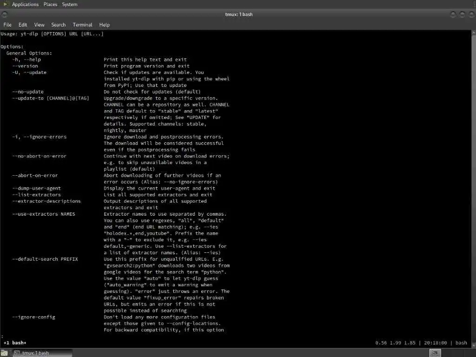Click the tmux clock 20:18:00
The width and height of the screenshot is (476, 357).
[x=435, y=343]
